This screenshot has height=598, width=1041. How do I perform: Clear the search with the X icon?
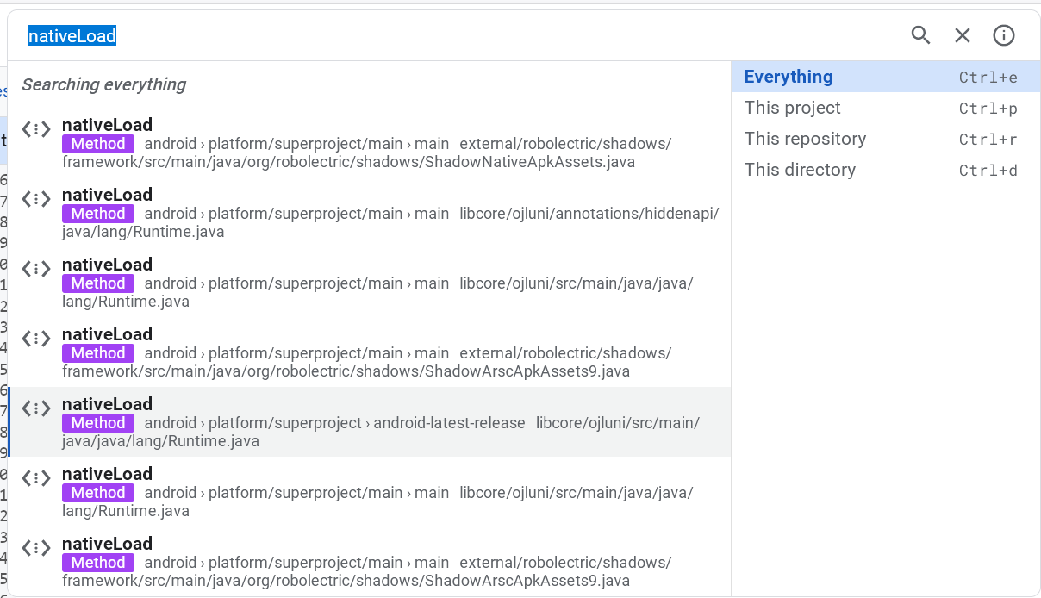click(x=962, y=35)
